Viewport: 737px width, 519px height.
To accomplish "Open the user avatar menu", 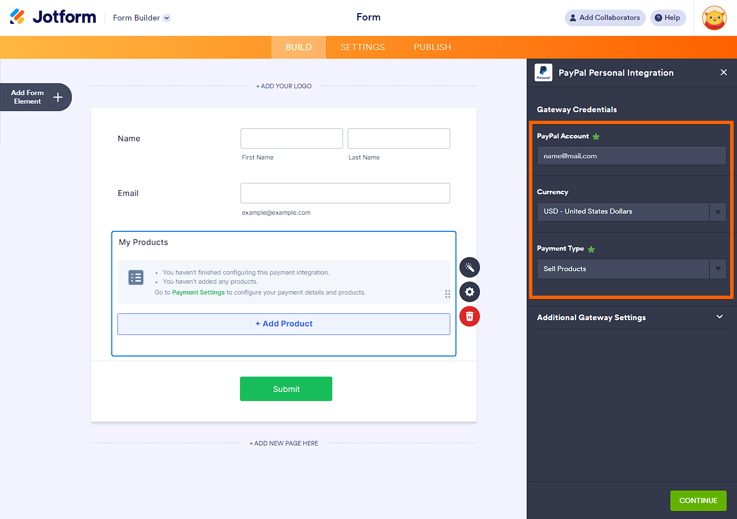I will (x=714, y=18).
